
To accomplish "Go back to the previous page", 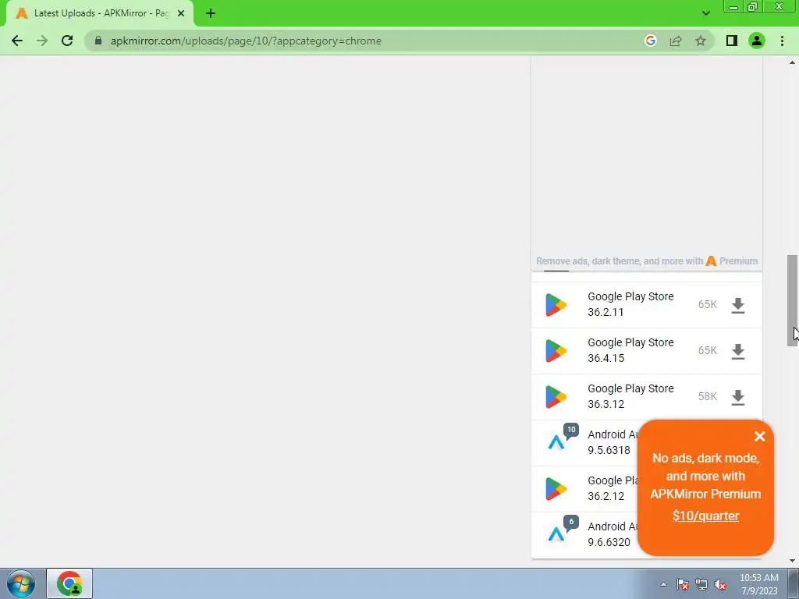I will [x=17, y=41].
